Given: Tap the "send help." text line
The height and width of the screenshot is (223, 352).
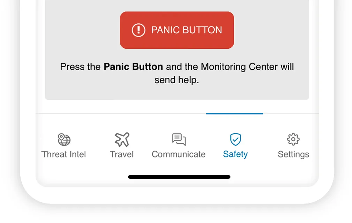Looking at the screenshot, I should click(177, 80).
